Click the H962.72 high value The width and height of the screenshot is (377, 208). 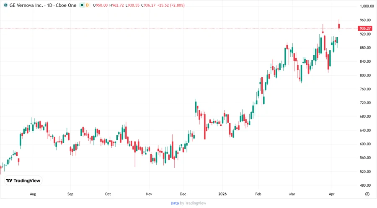pos(116,5)
